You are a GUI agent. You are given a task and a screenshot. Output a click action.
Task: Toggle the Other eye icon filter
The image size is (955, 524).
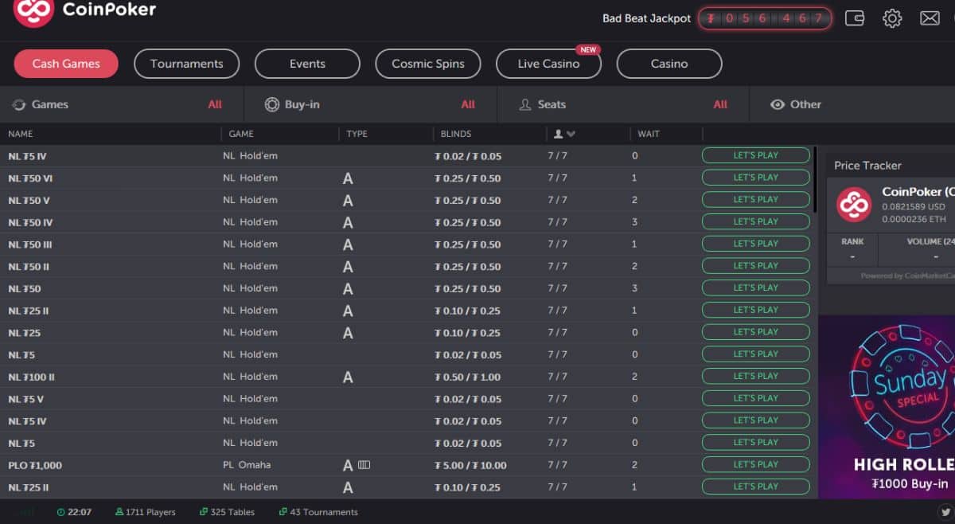778,104
